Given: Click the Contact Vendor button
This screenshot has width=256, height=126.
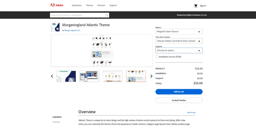Looking at the screenshot, I should [x=179, y=100].
